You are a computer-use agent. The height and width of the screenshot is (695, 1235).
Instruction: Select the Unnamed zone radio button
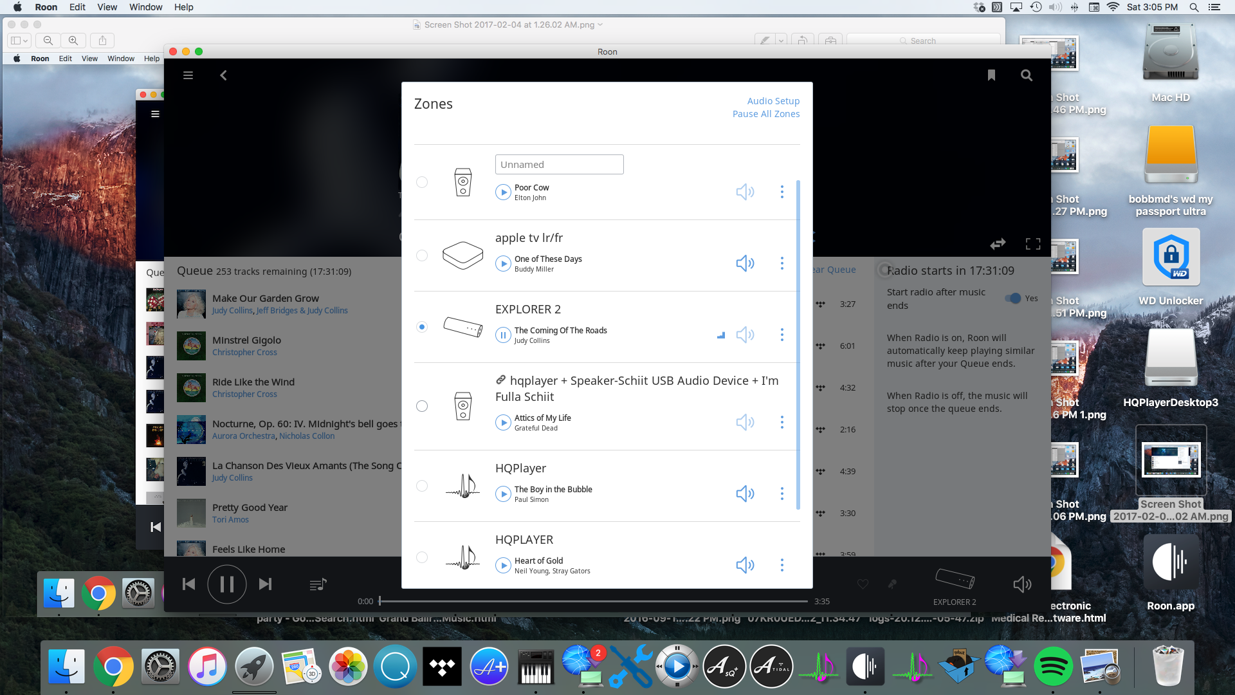[422, 182]
